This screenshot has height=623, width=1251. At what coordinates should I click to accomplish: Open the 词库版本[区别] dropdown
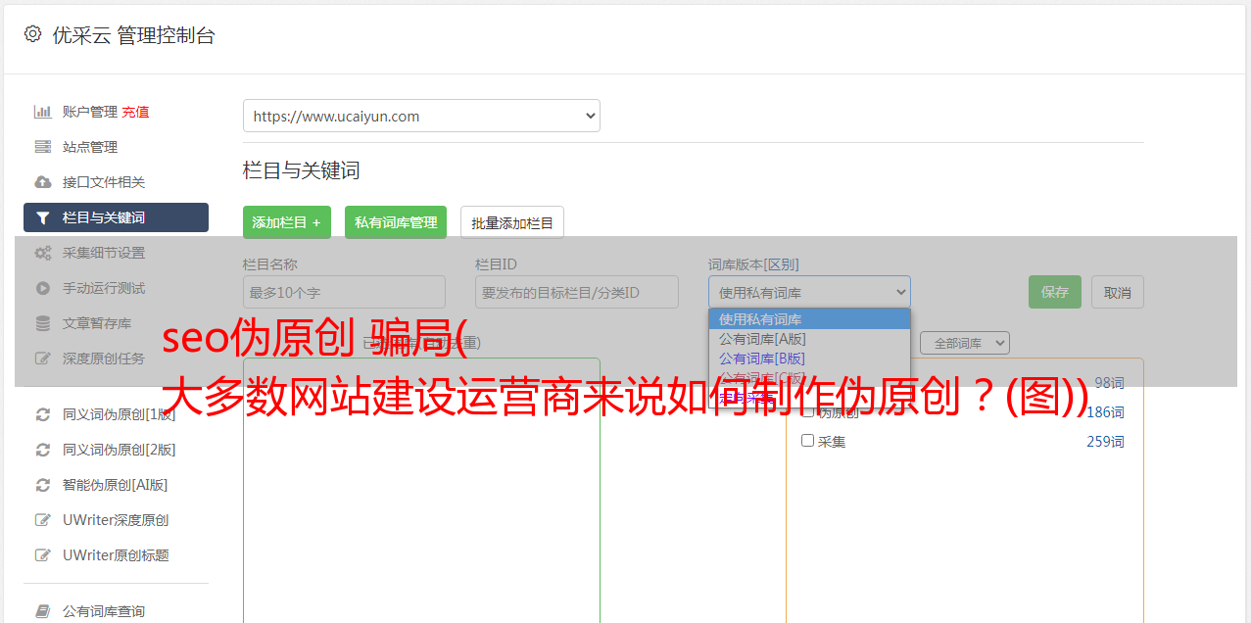coord(809,292)
